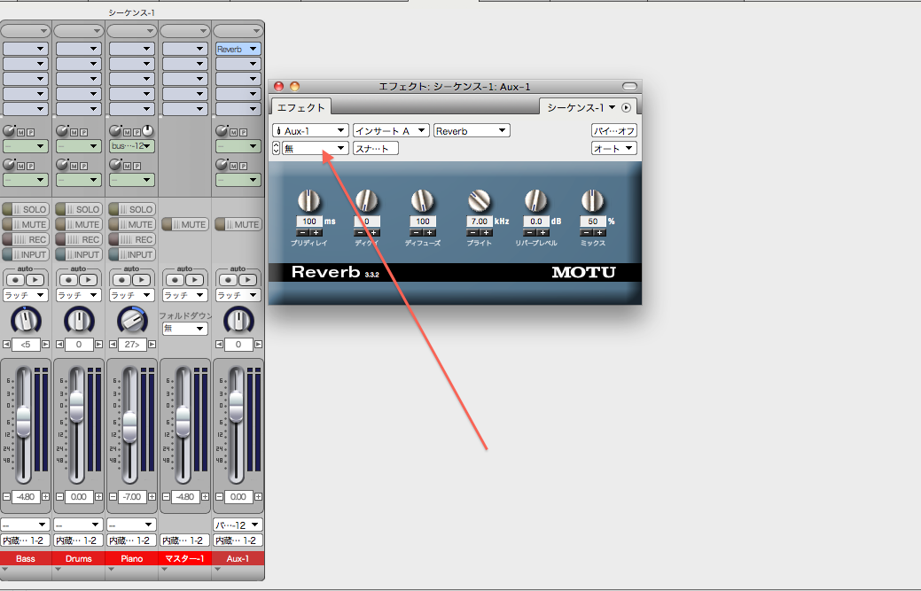Click the Drums track volume fader
This screenshot has height=591, width=921.
(x=77, y=408)
